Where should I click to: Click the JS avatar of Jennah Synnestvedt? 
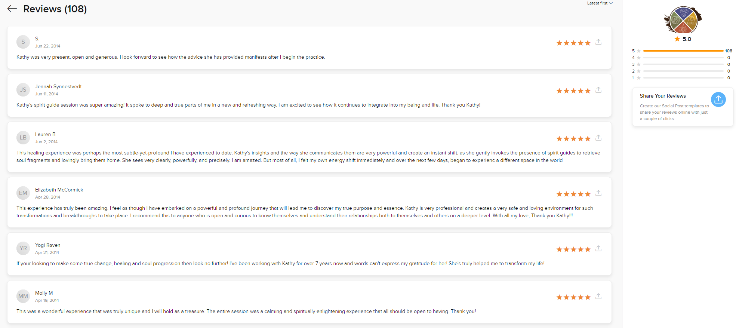point(23,90)
